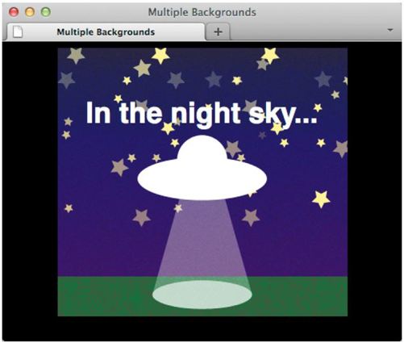
Task: Expand the tab list dropdown arrow
Action: click(390, 30)
